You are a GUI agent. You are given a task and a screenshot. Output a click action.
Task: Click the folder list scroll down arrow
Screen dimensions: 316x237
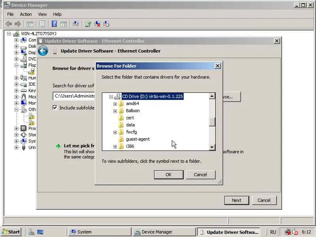pos(212,147)
